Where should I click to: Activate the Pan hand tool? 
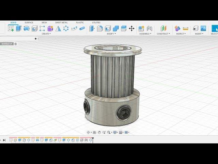[x=99, y=132]
